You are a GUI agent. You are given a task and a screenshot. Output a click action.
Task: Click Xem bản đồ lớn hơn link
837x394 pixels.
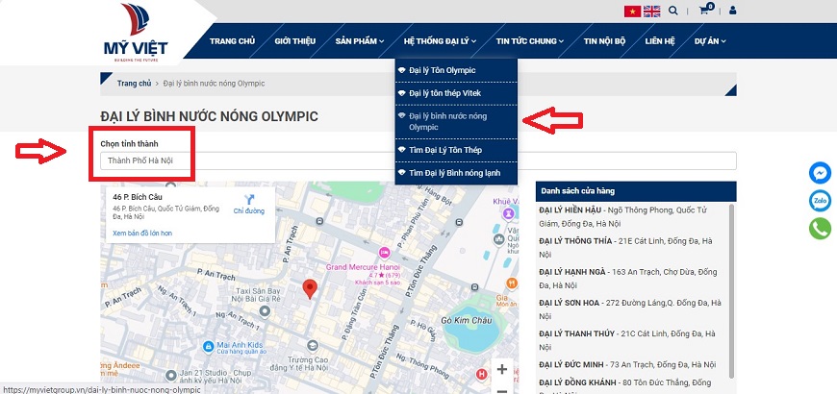(x=142, y=233)
